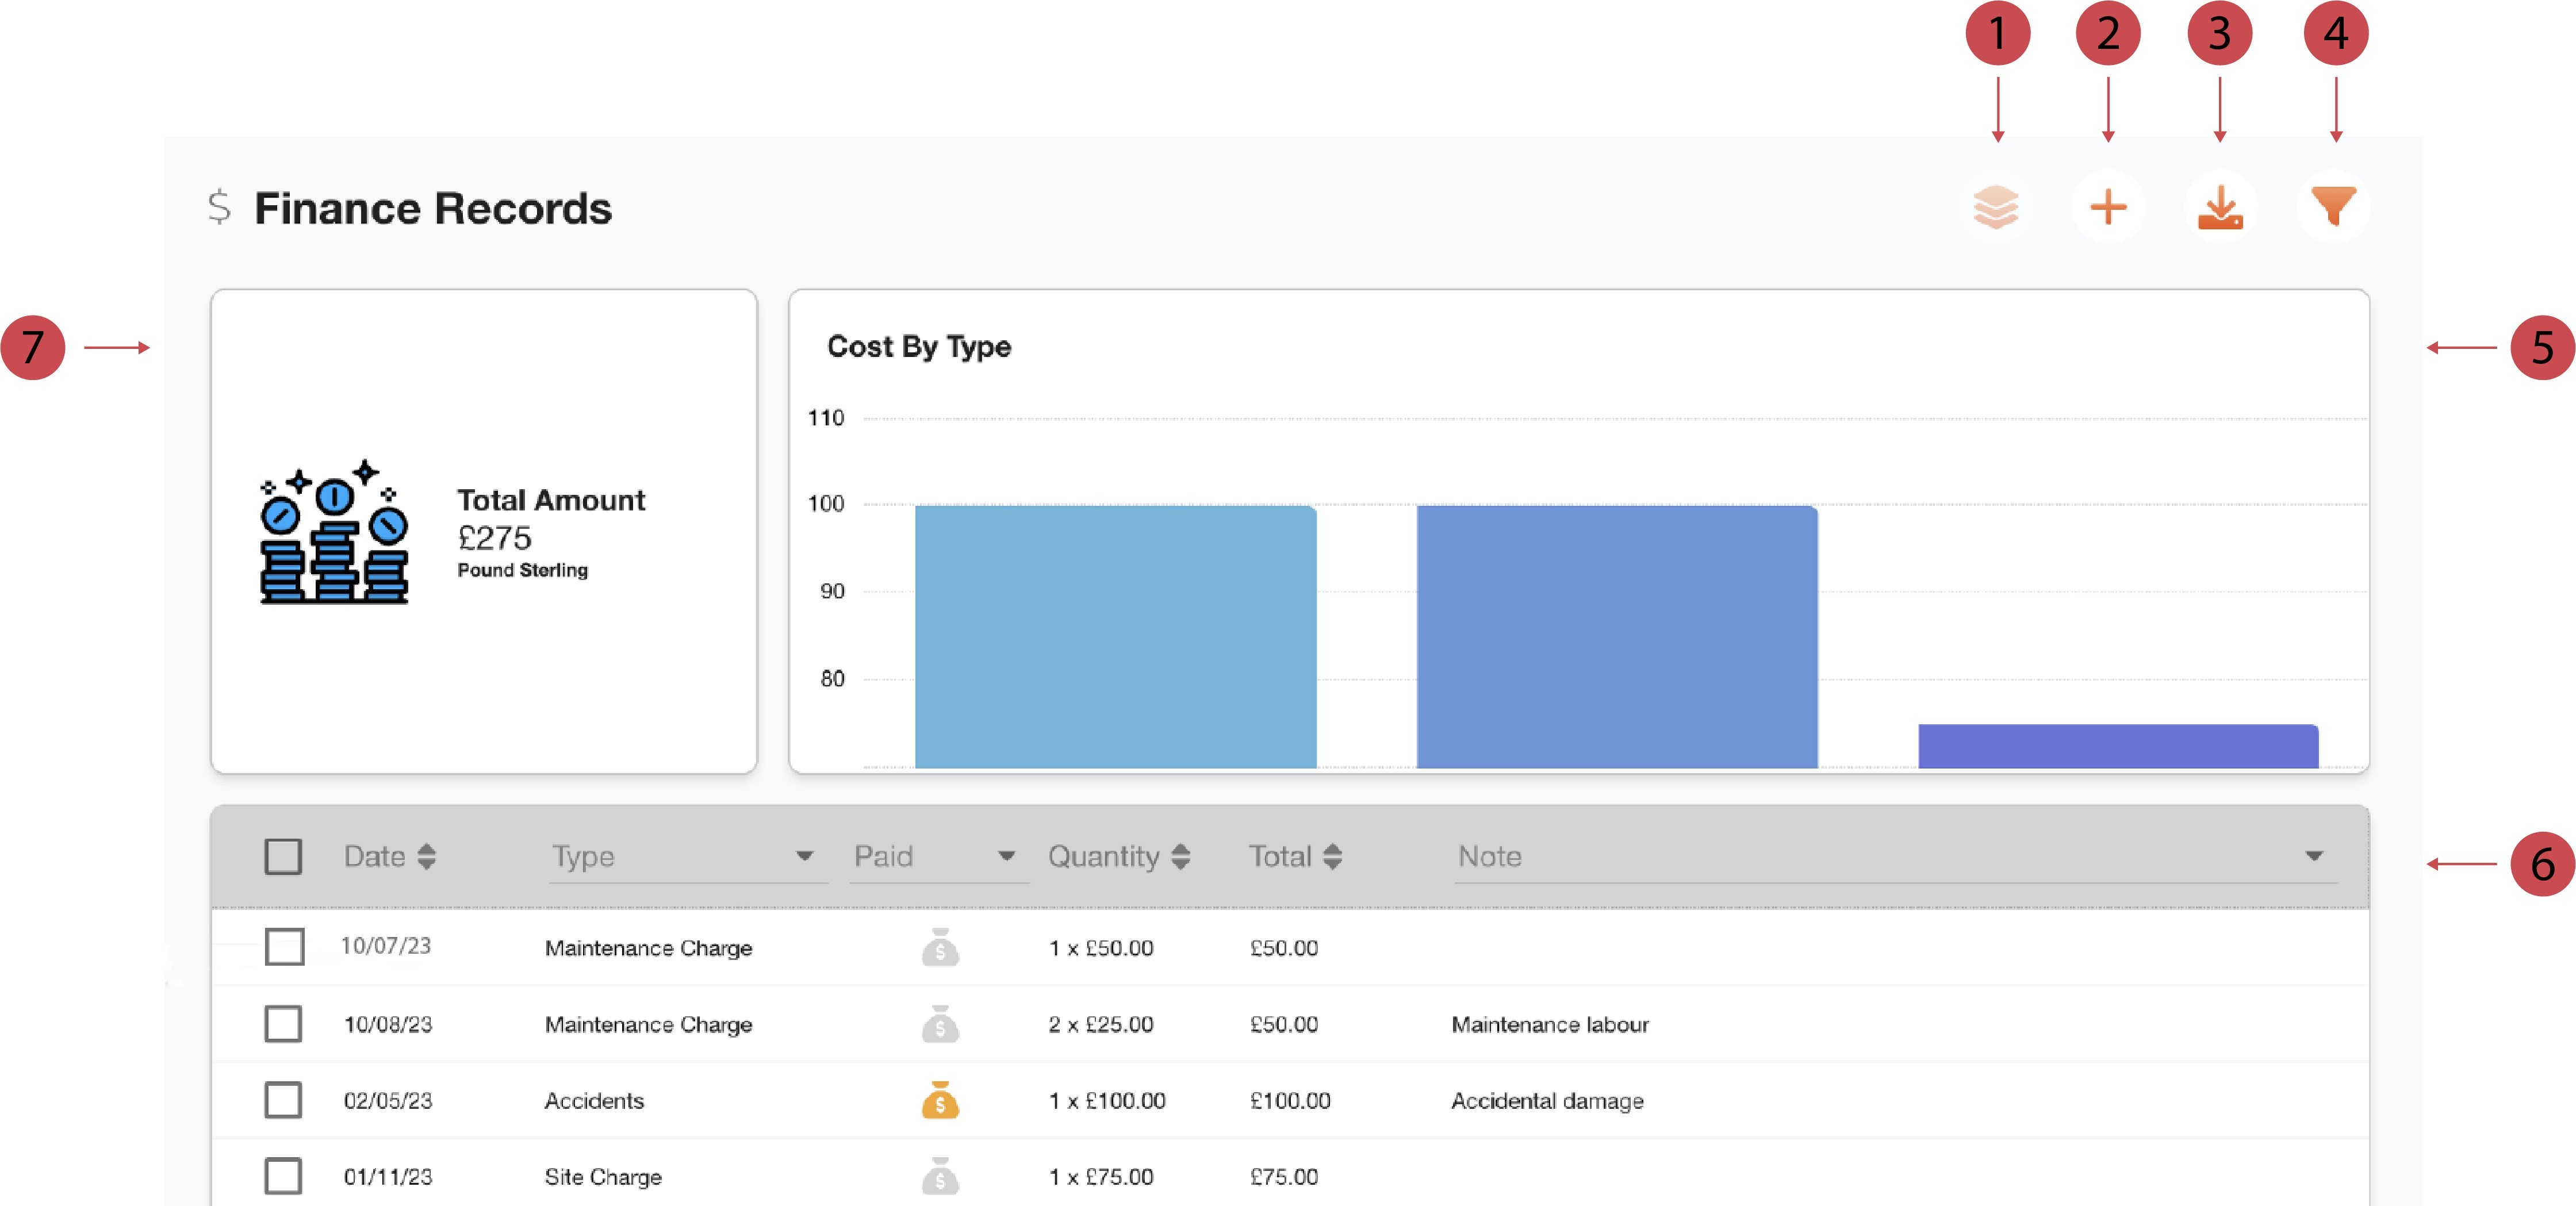Click money bag icon on 10/07/23 row
The image size is (2576, 1206).
[940, 947]
